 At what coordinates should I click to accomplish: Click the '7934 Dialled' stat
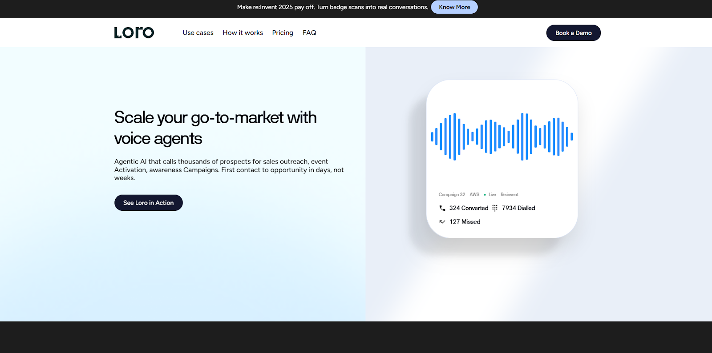coord(518,208)
